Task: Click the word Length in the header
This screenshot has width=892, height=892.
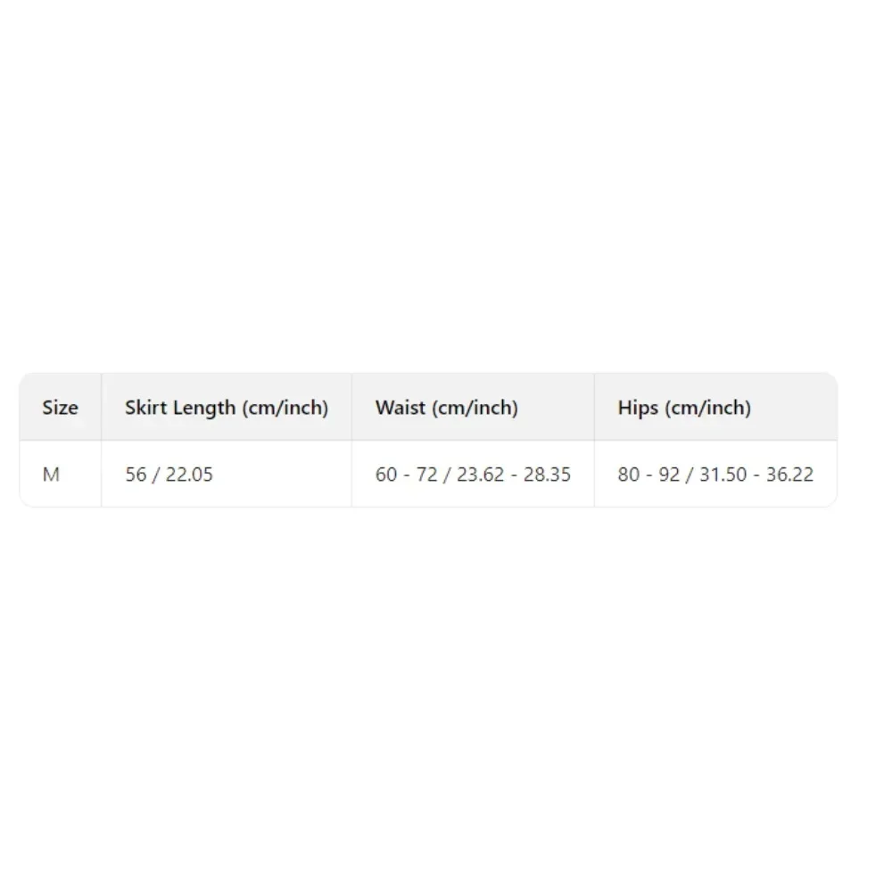Action: [x=204, y=408]
